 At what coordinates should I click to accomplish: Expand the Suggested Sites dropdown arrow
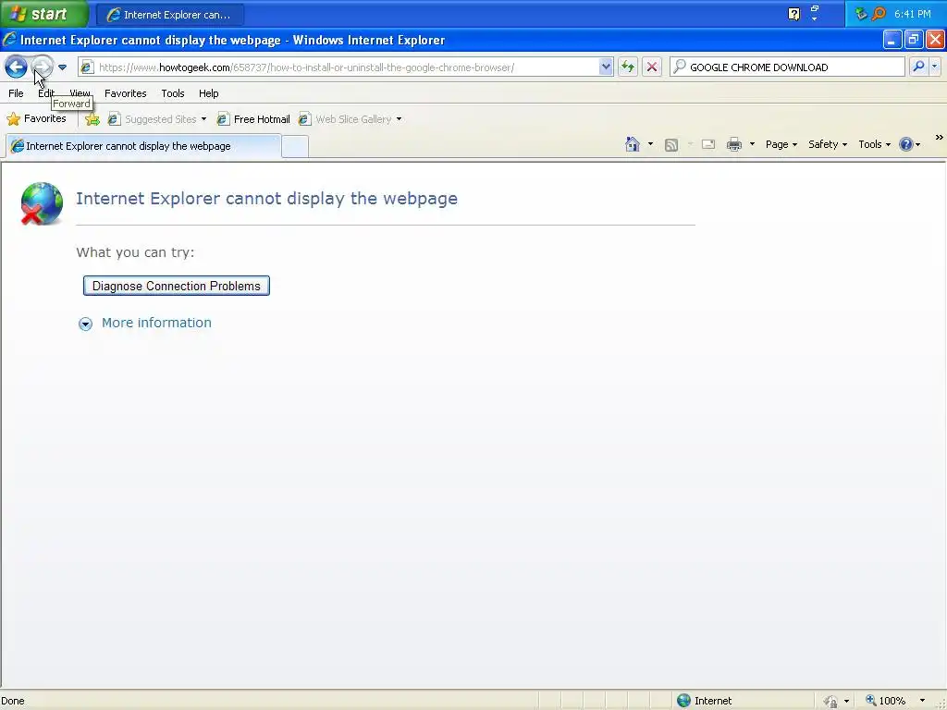[204, 119]
